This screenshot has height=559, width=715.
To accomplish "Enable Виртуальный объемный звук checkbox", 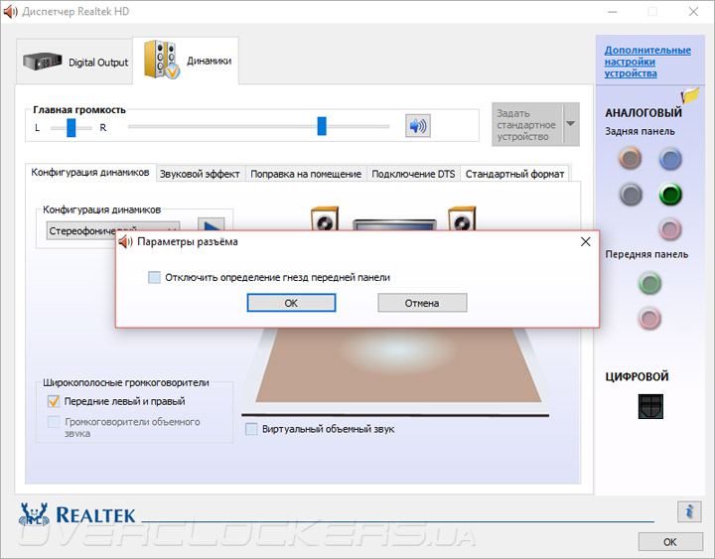I will 251,429.
